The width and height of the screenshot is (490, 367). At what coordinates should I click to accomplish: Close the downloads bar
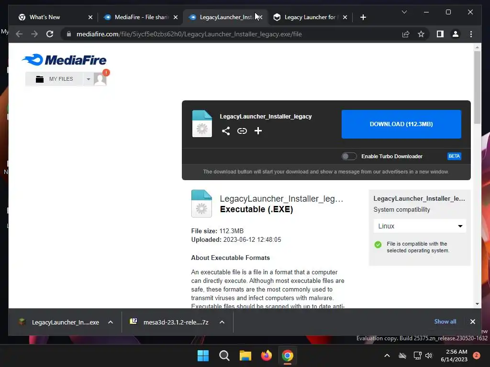pos(472,322)
